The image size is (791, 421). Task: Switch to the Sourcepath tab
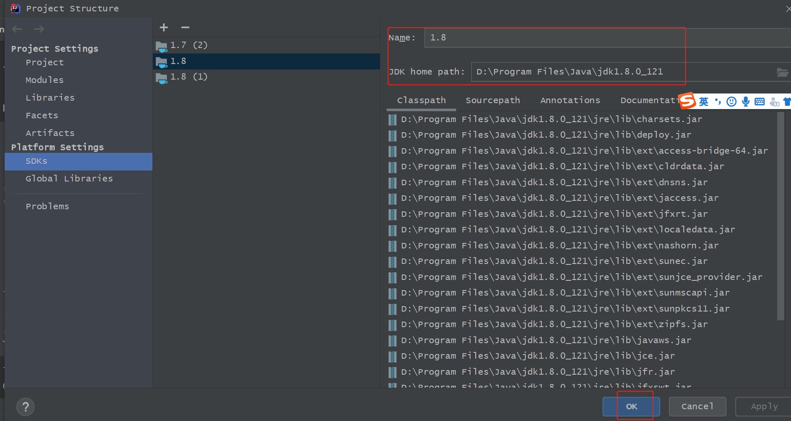(x=492, y=100)
